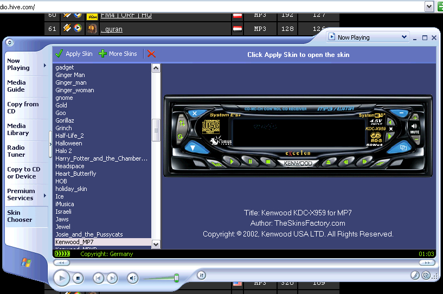
Task: Switch to skin mode button
Action: [x=426, y=276]
